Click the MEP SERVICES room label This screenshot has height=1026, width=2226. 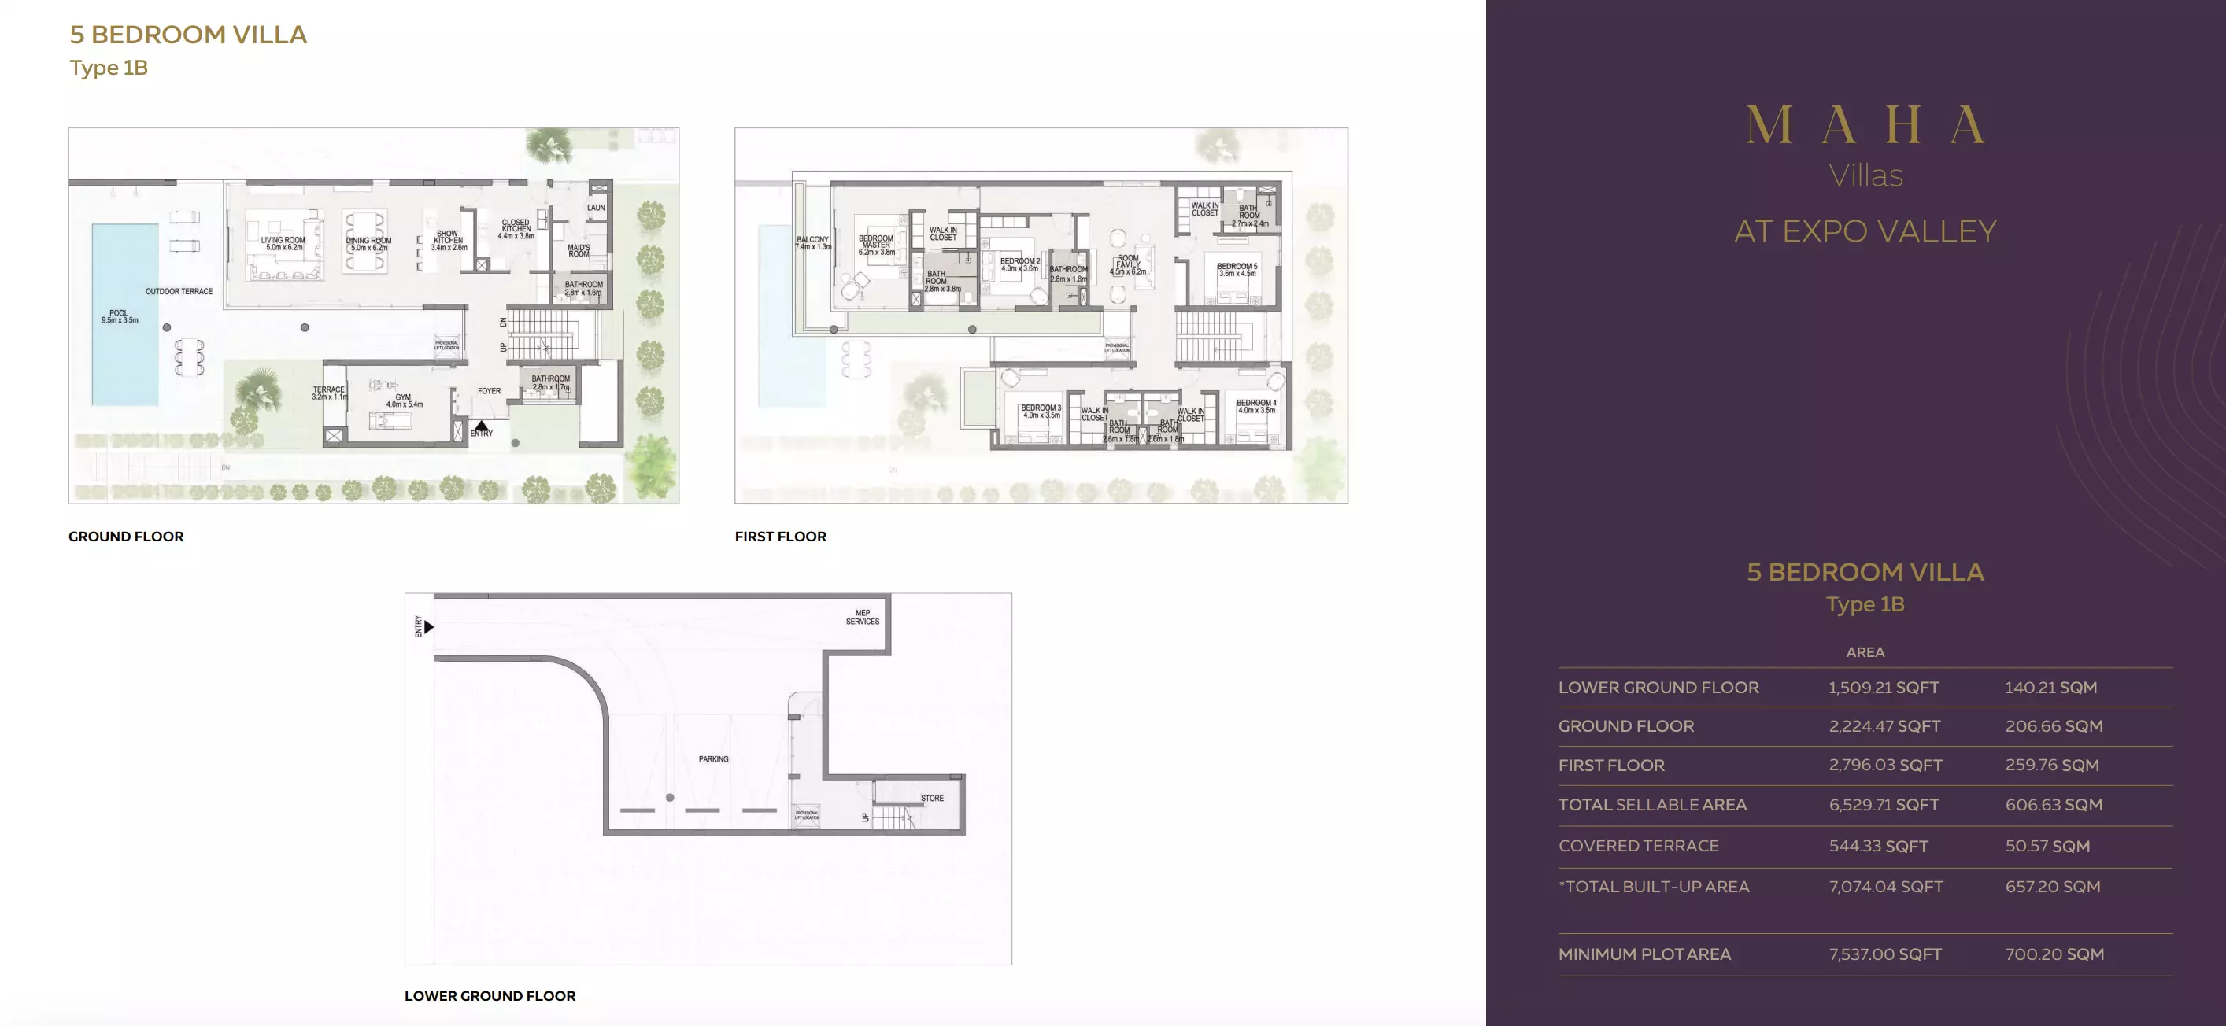(x=862, y=617)
